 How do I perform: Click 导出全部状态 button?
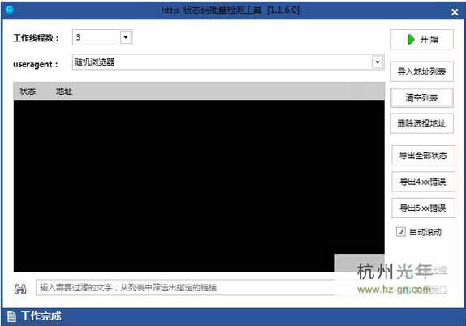coord(423,155)
